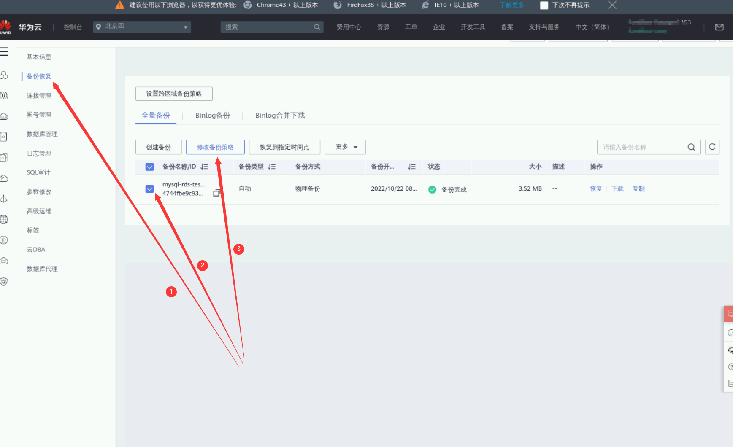Viewport: 733px width, 447px height.
Task: Open the 北京四 region dropdown
Action: click(x=142, y=27)
